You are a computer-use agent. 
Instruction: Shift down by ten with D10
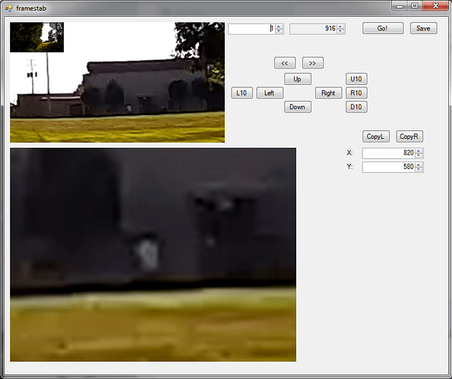pyautogui.click(x=356, y=107)
